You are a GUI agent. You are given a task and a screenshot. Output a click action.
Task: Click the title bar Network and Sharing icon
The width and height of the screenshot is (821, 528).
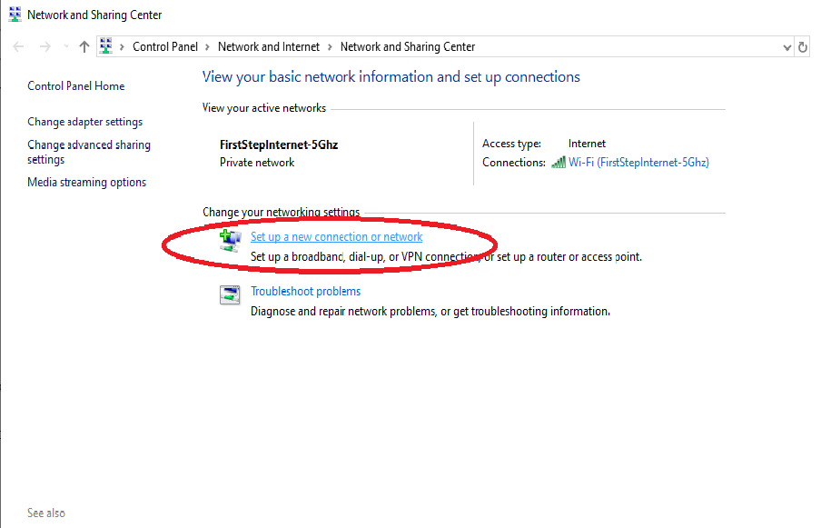15,15
